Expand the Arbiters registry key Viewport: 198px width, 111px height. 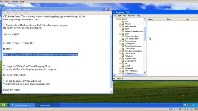(120, 24)
